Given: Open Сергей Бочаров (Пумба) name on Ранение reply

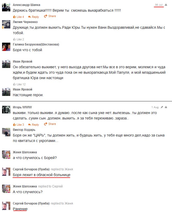Looking at the screenshot, I should coord(31,203).
